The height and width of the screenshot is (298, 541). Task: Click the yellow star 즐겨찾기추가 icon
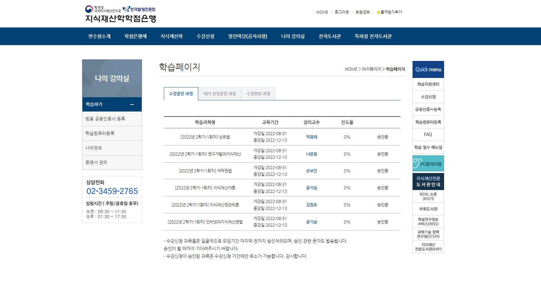378,12
